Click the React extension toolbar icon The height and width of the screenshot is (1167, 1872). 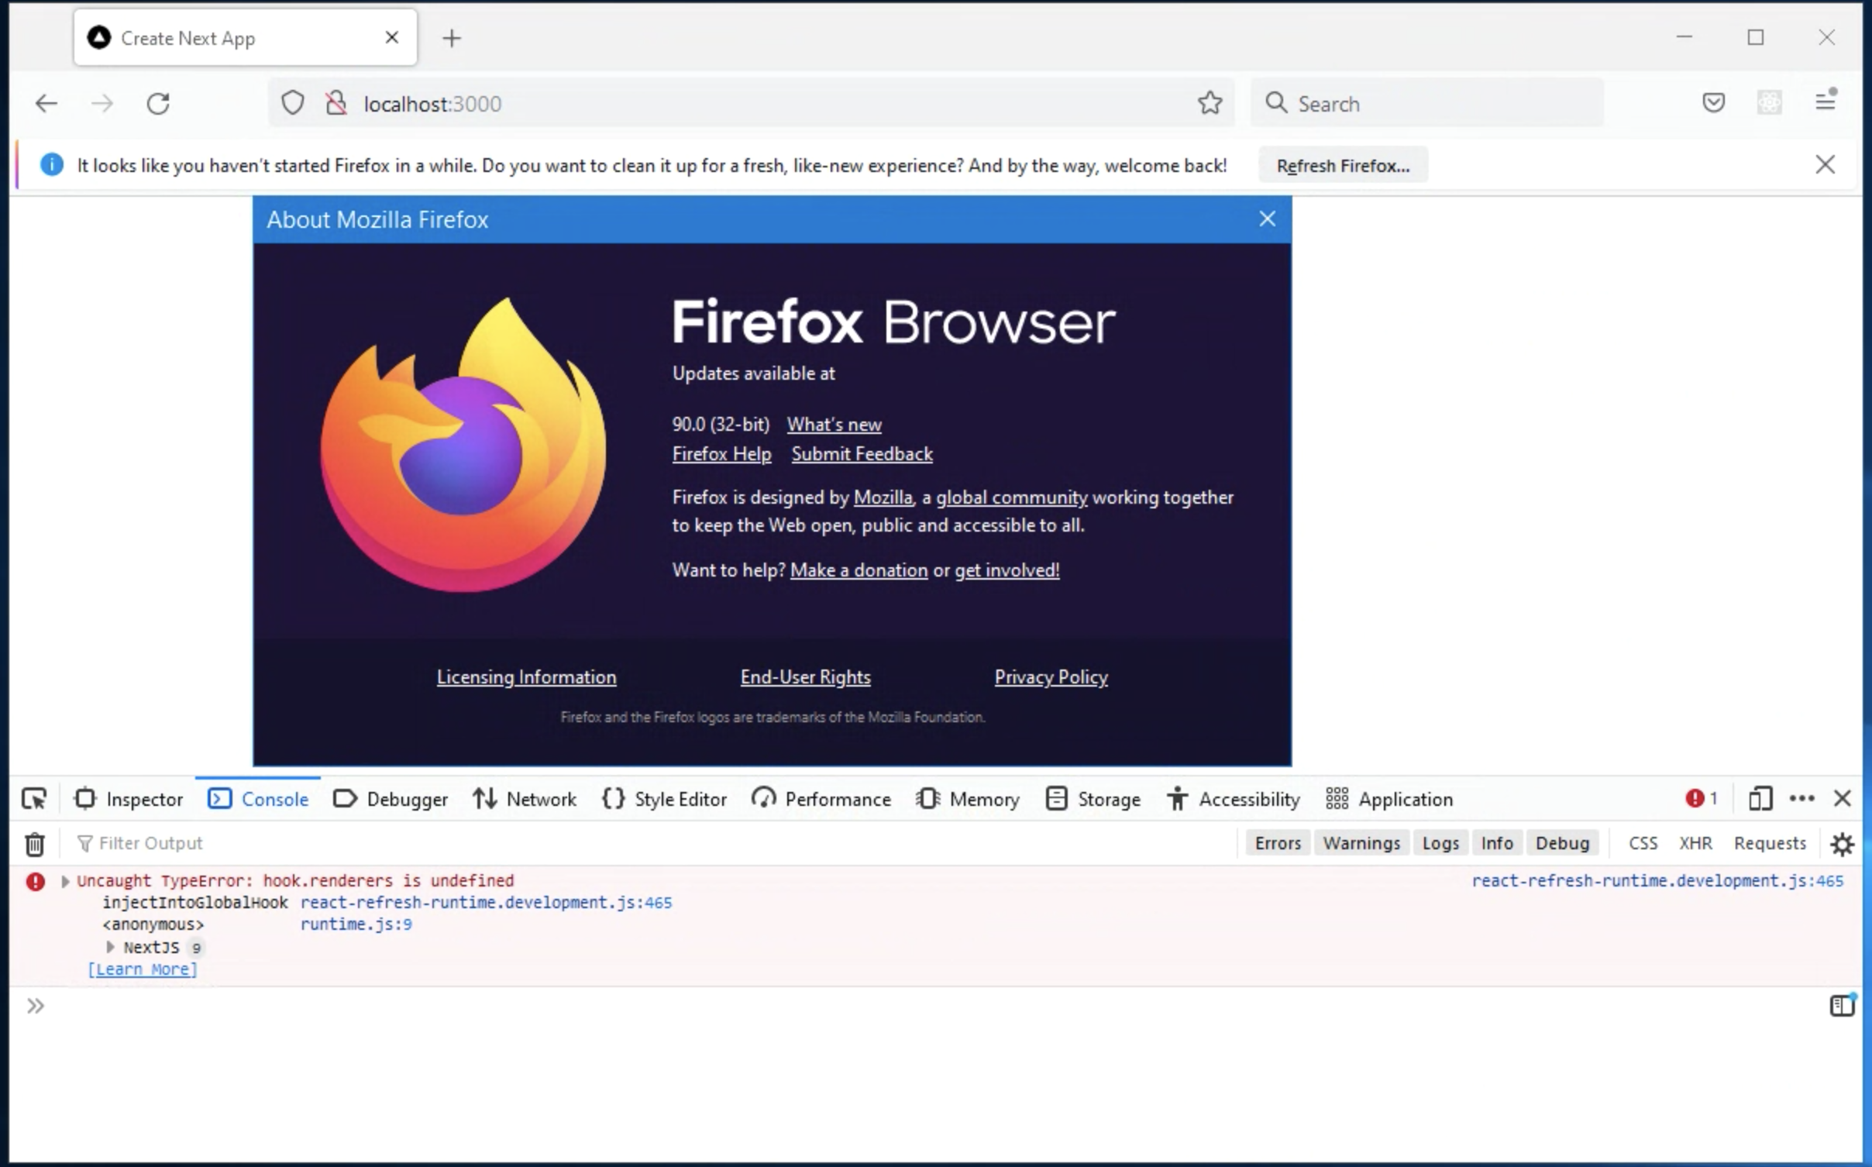coord(1769,103)
